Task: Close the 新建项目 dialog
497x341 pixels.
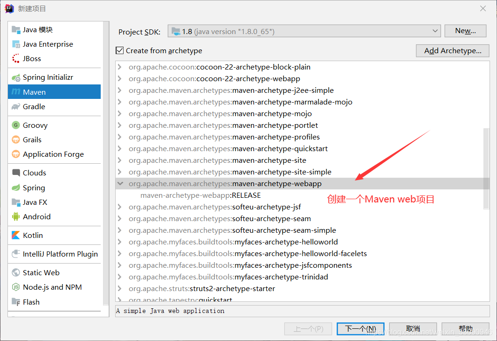Action: [483, 8]
